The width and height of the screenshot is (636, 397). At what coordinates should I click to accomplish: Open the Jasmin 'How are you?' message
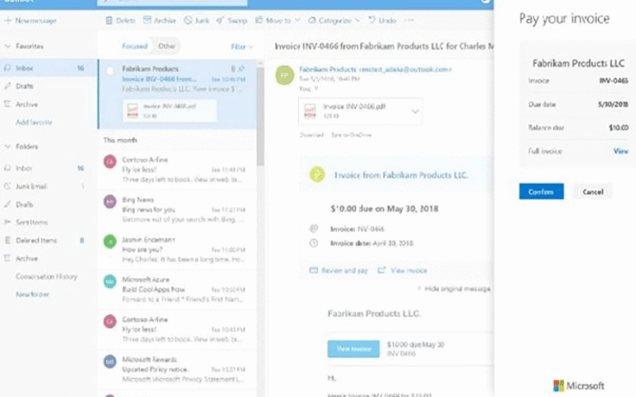coord(177,249)
